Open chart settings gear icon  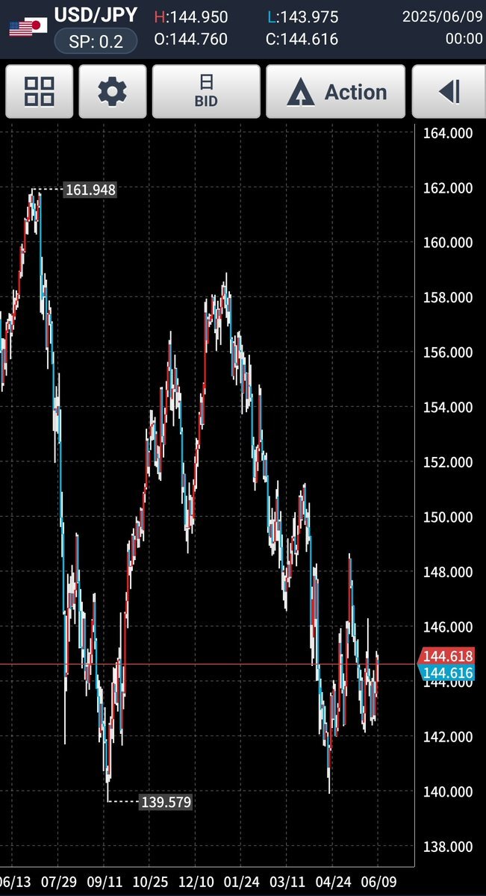pyautogui.click(x=113, y=92)
